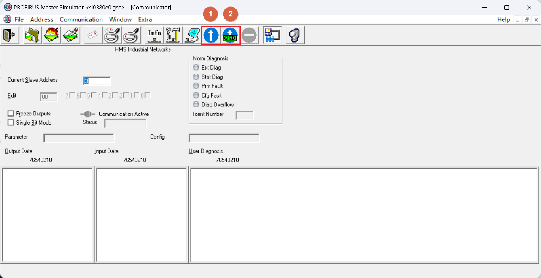The height and width of the screenshot is (278, 541).
Task: Open the Address menu
Action: tap(41, 19)
